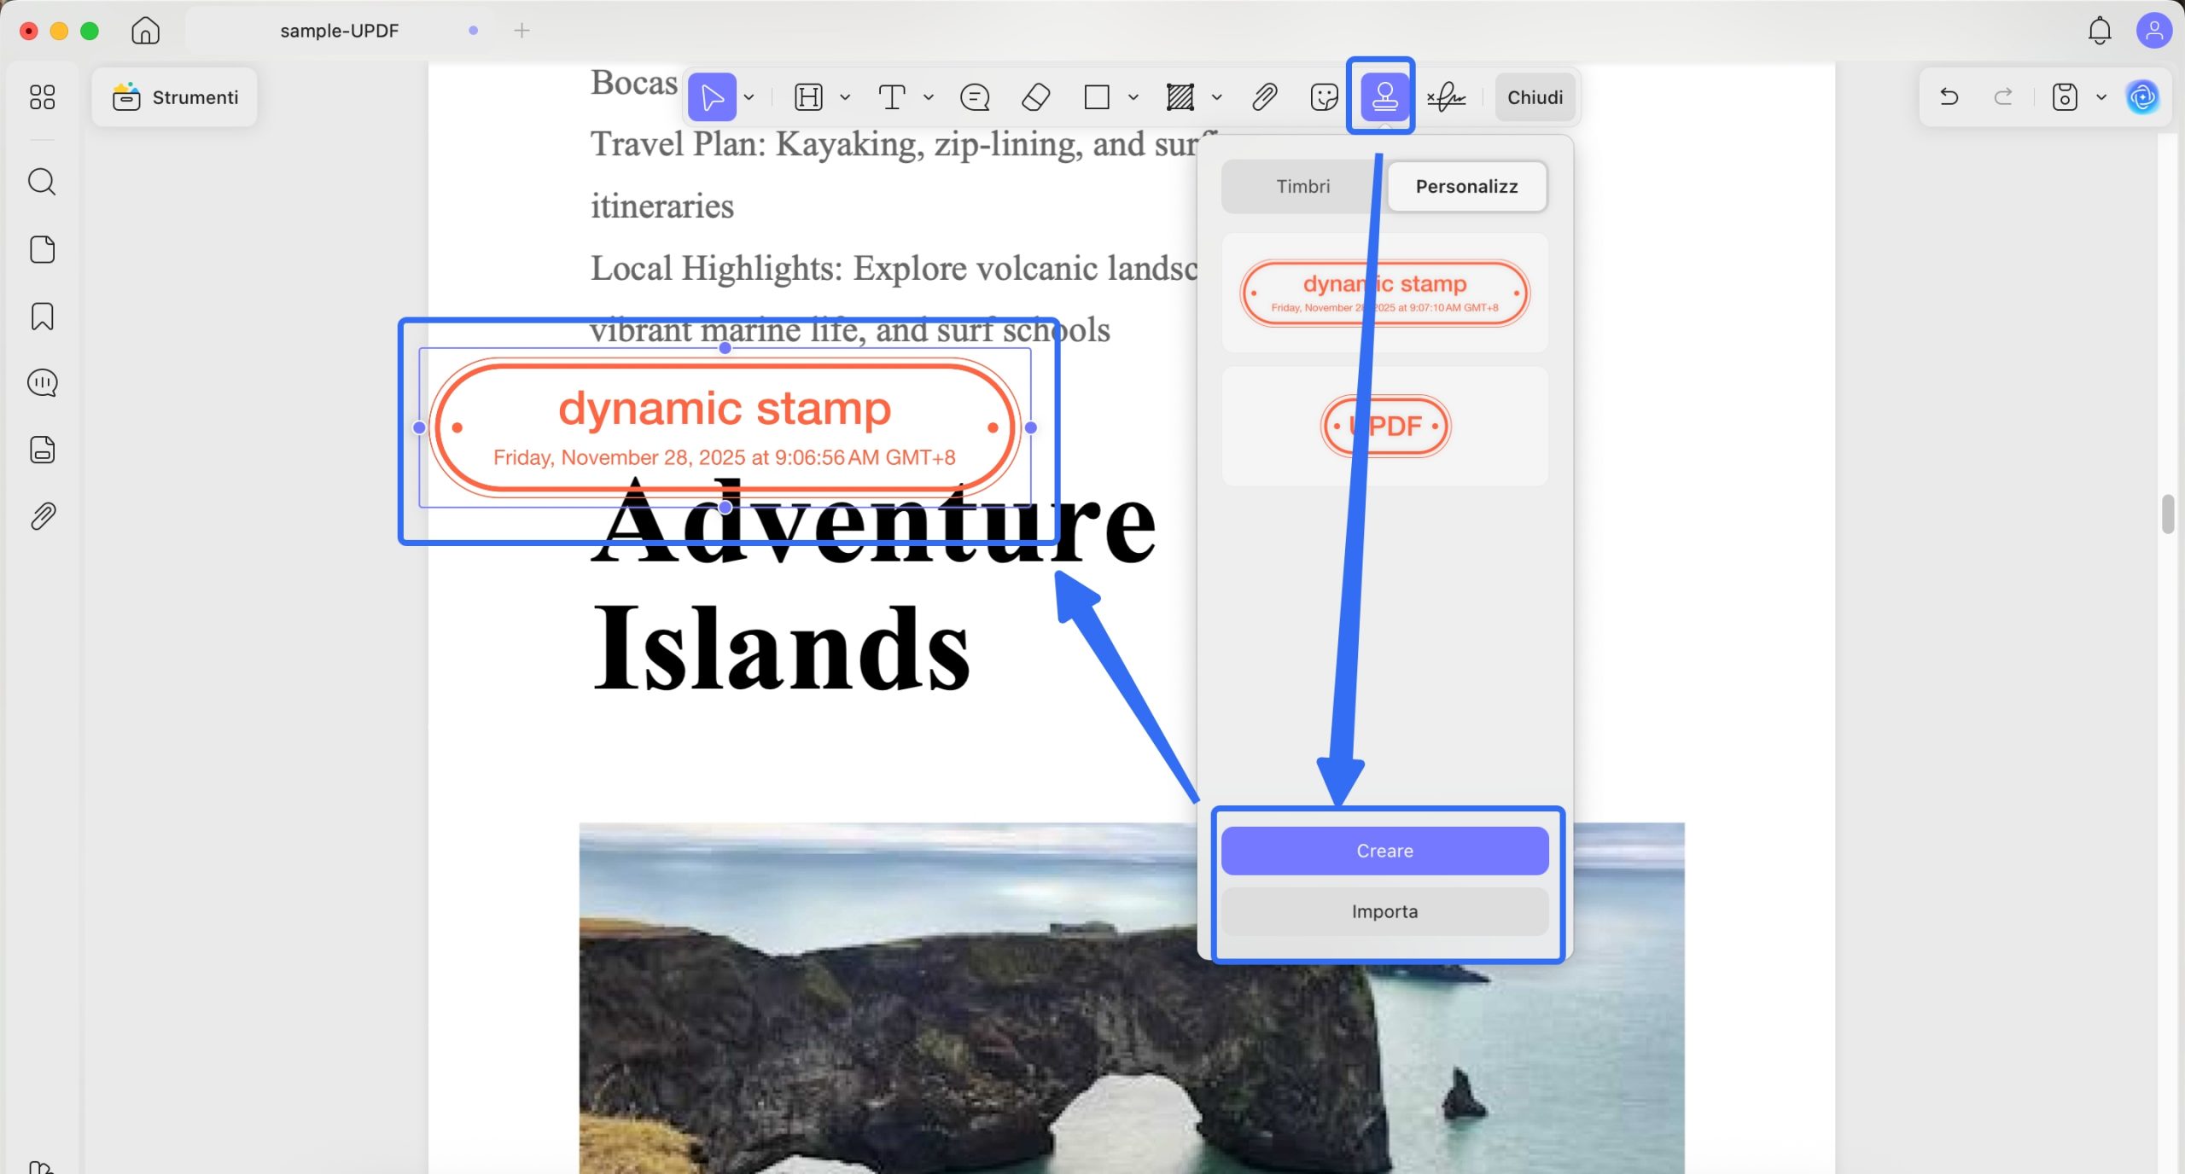Screen dimensions: 2185x1174
Task: Select the eraser tool
Action: coord(1035,97)
